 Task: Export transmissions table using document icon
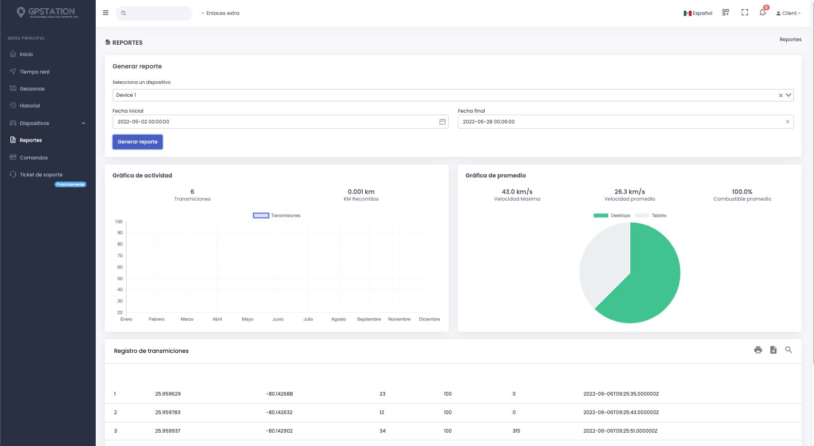tap(773, 350)
